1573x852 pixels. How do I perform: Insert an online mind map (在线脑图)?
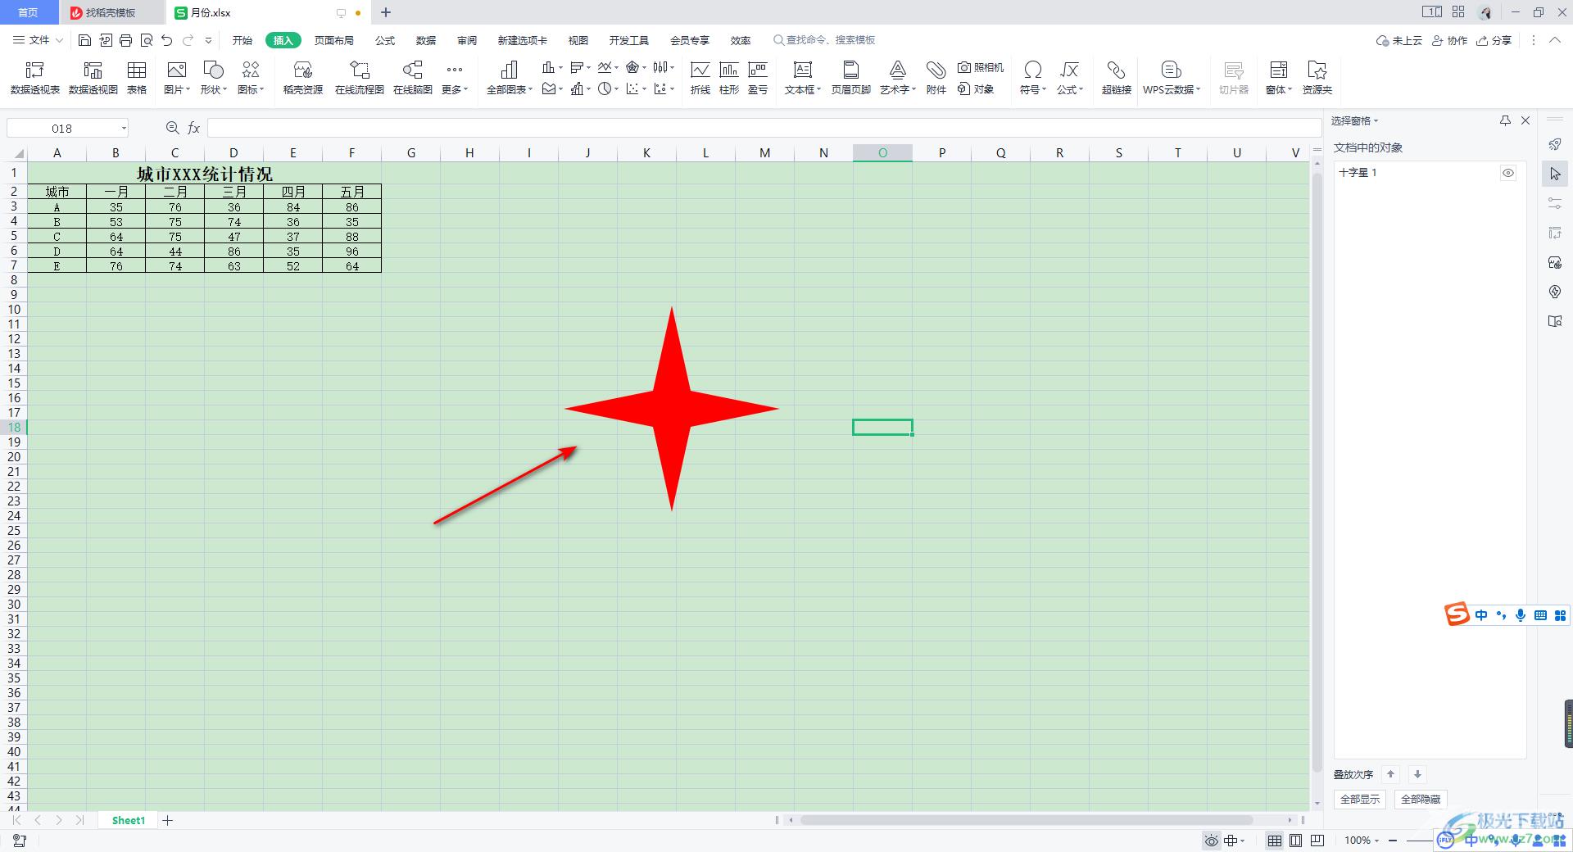click(413, 78)
